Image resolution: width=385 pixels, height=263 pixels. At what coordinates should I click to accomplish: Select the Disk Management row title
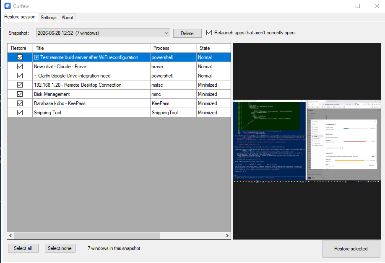point(52,94)
